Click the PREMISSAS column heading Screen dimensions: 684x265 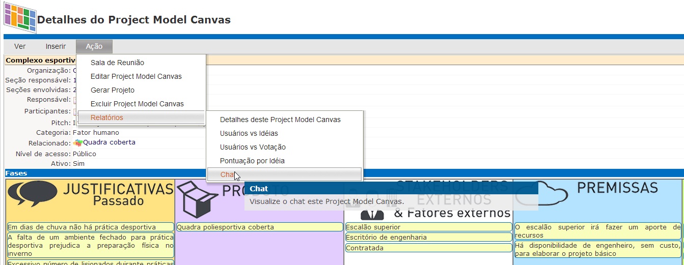pos(617,188)
